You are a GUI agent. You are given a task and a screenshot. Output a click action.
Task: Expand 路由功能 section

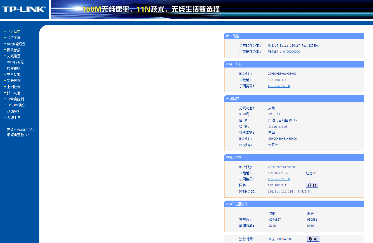point(14,93)
